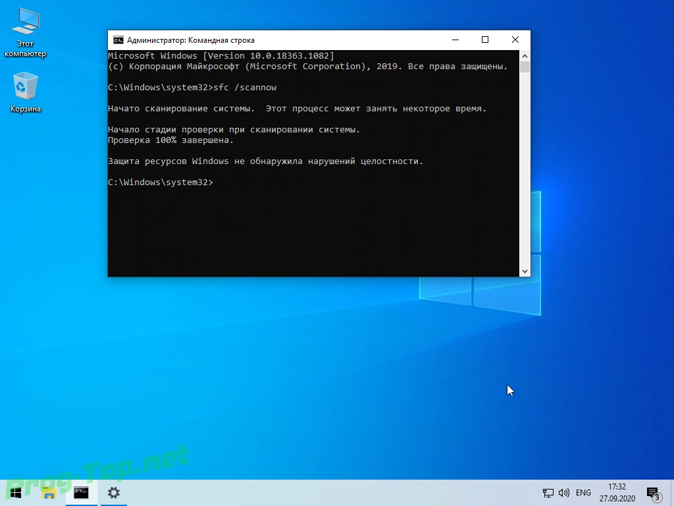Viewport: 674px width, 506px height.
Task: Open the Windows Start menu
Action: (16, 493)
